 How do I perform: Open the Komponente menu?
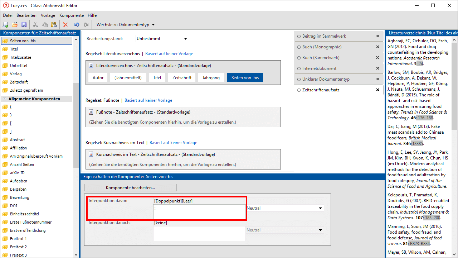tap(72, 15)
